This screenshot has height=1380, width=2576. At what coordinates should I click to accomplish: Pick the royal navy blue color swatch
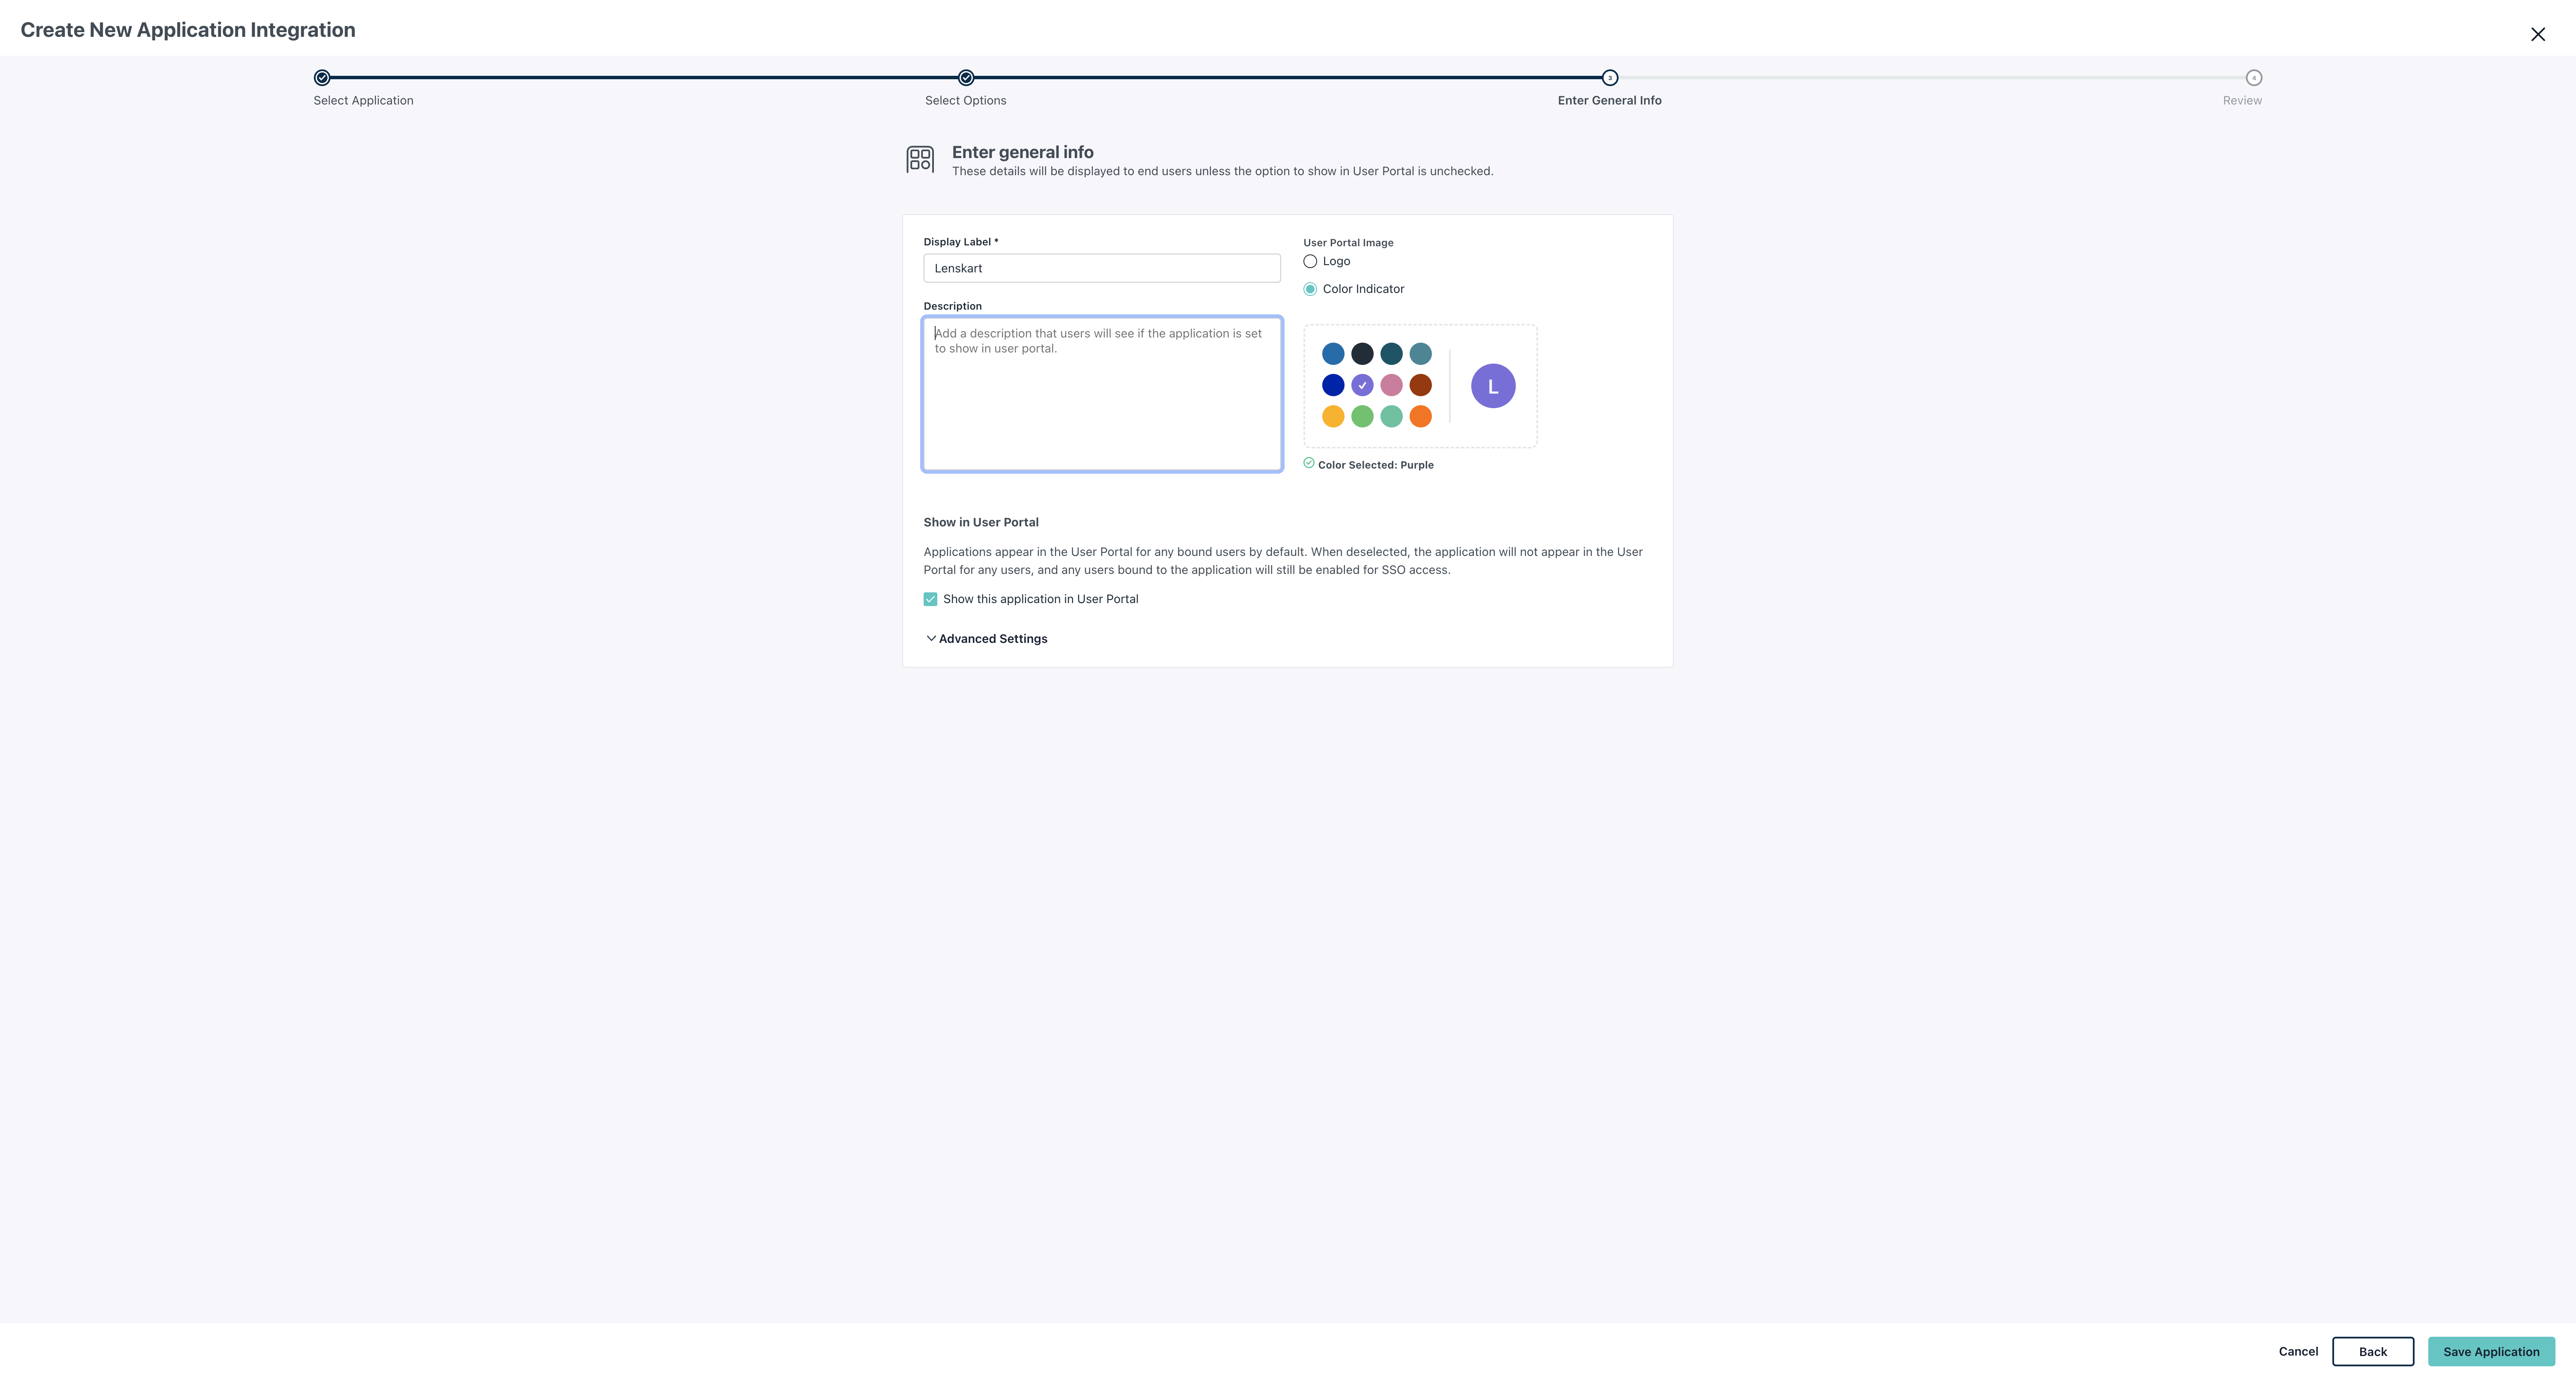pos(1333,385)
